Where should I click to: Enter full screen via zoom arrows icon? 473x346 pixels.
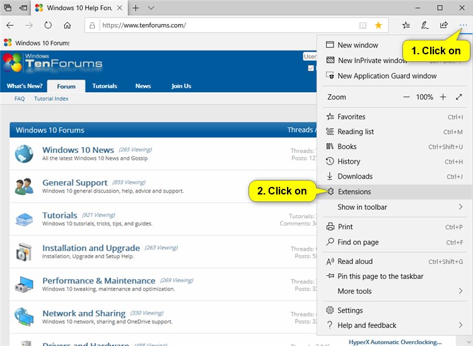point(459,97)
